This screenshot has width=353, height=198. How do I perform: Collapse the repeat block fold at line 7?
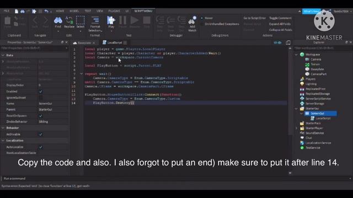pos(81,74)
